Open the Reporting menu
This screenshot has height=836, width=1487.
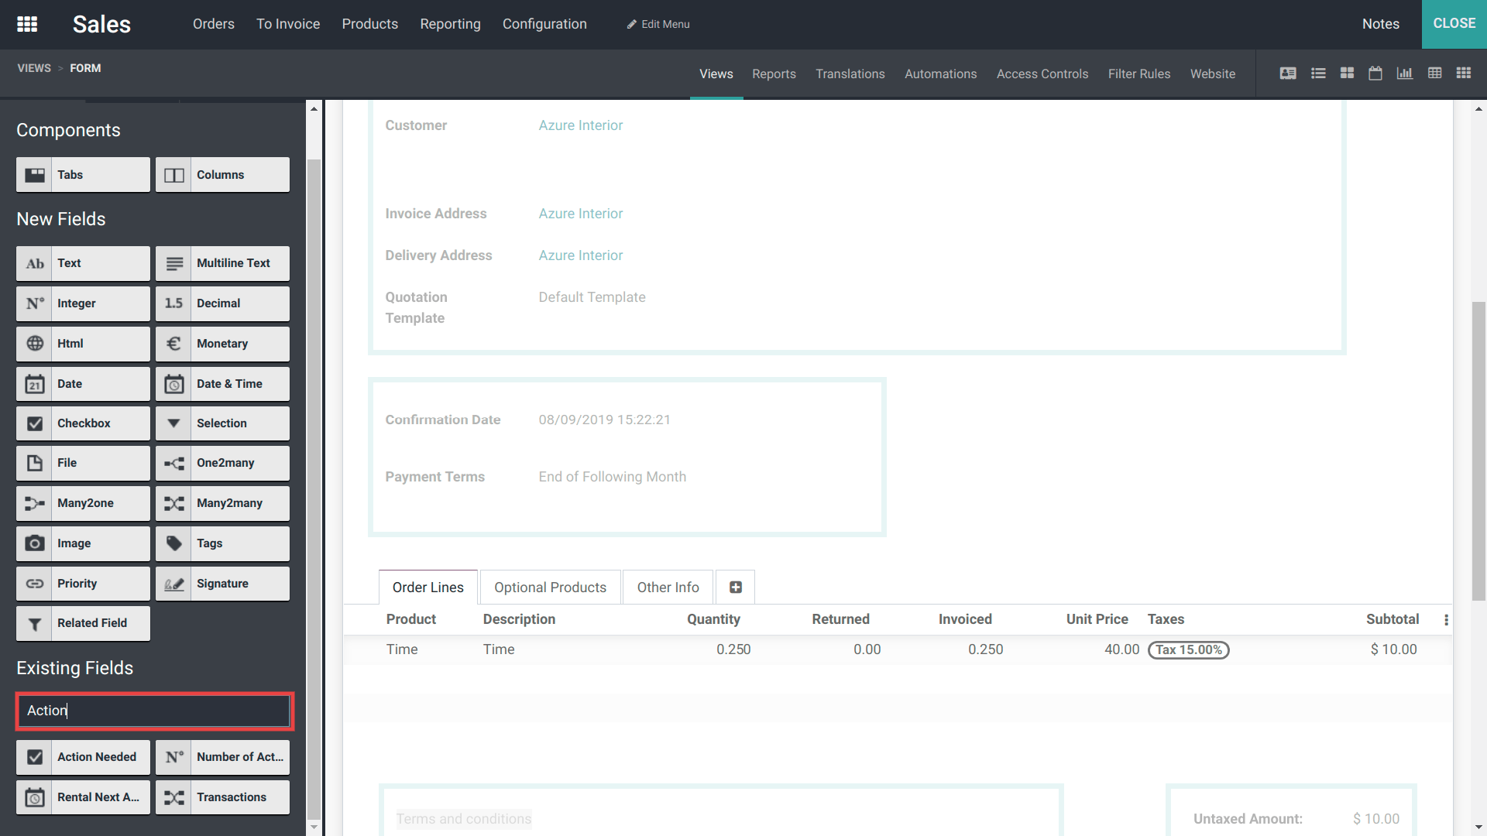(451, 24)
